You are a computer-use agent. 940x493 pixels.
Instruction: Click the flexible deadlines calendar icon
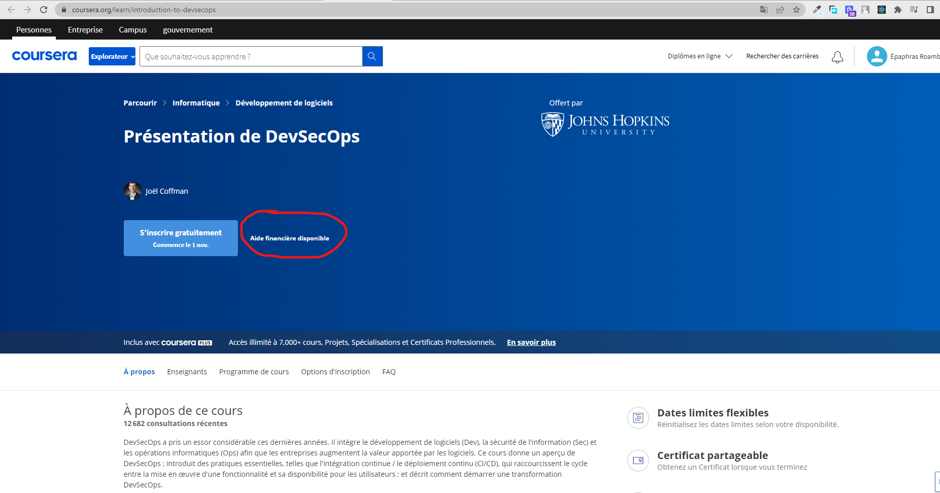pos(638,418)
